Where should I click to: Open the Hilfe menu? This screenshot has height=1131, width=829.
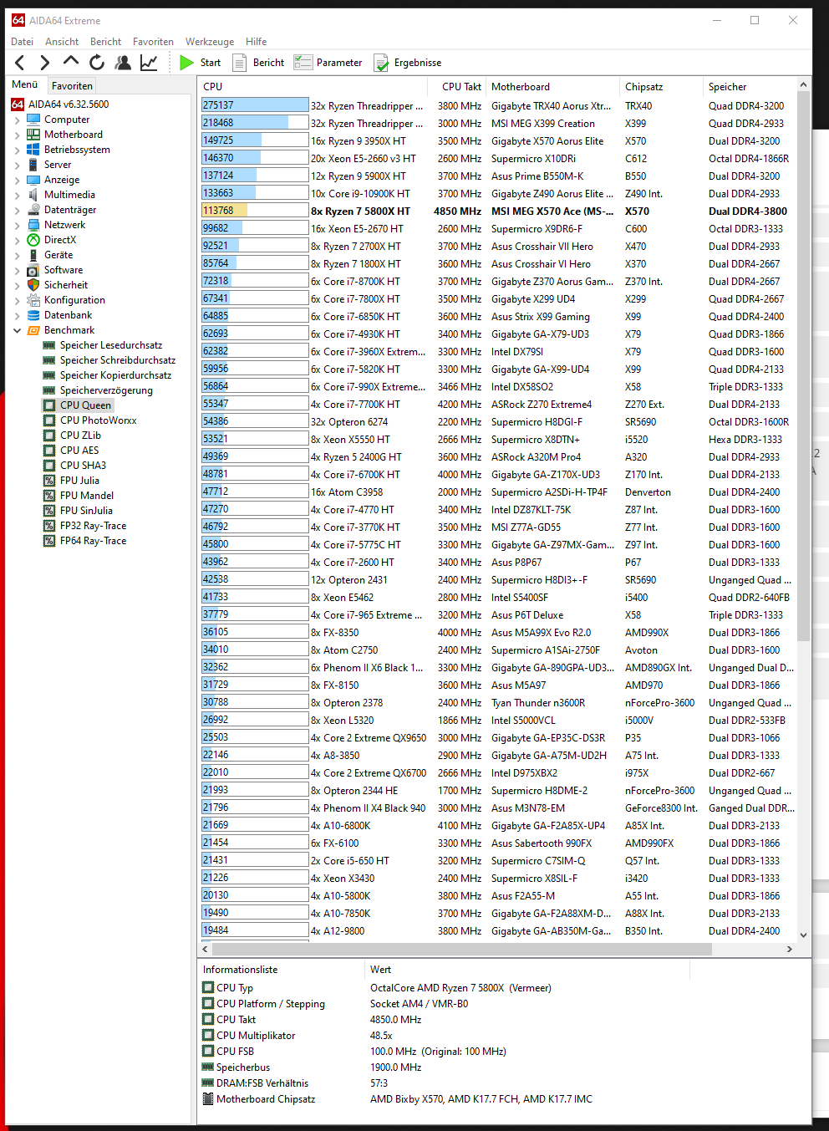(x=257, y=42)
